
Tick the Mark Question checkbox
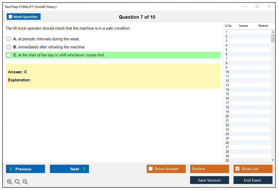10,17
